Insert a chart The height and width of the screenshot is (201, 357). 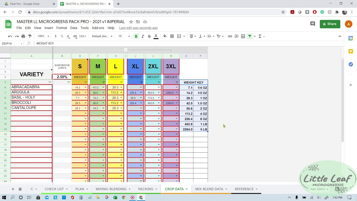click(243, 36)
